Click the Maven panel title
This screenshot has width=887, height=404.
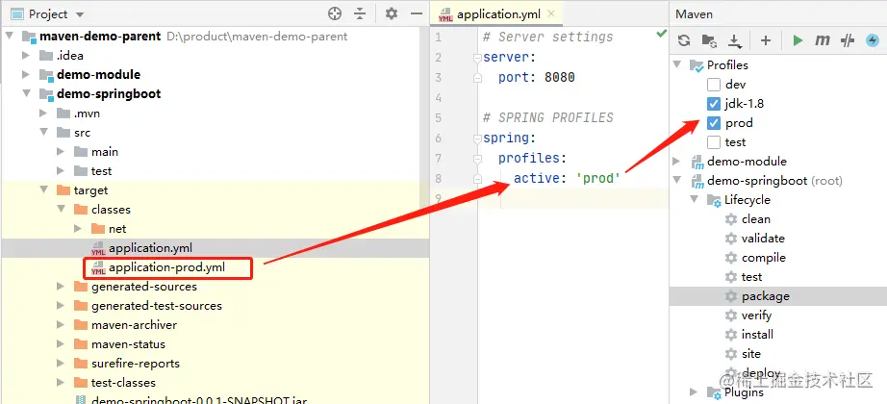pyautogui.click(x=694, y=14)
